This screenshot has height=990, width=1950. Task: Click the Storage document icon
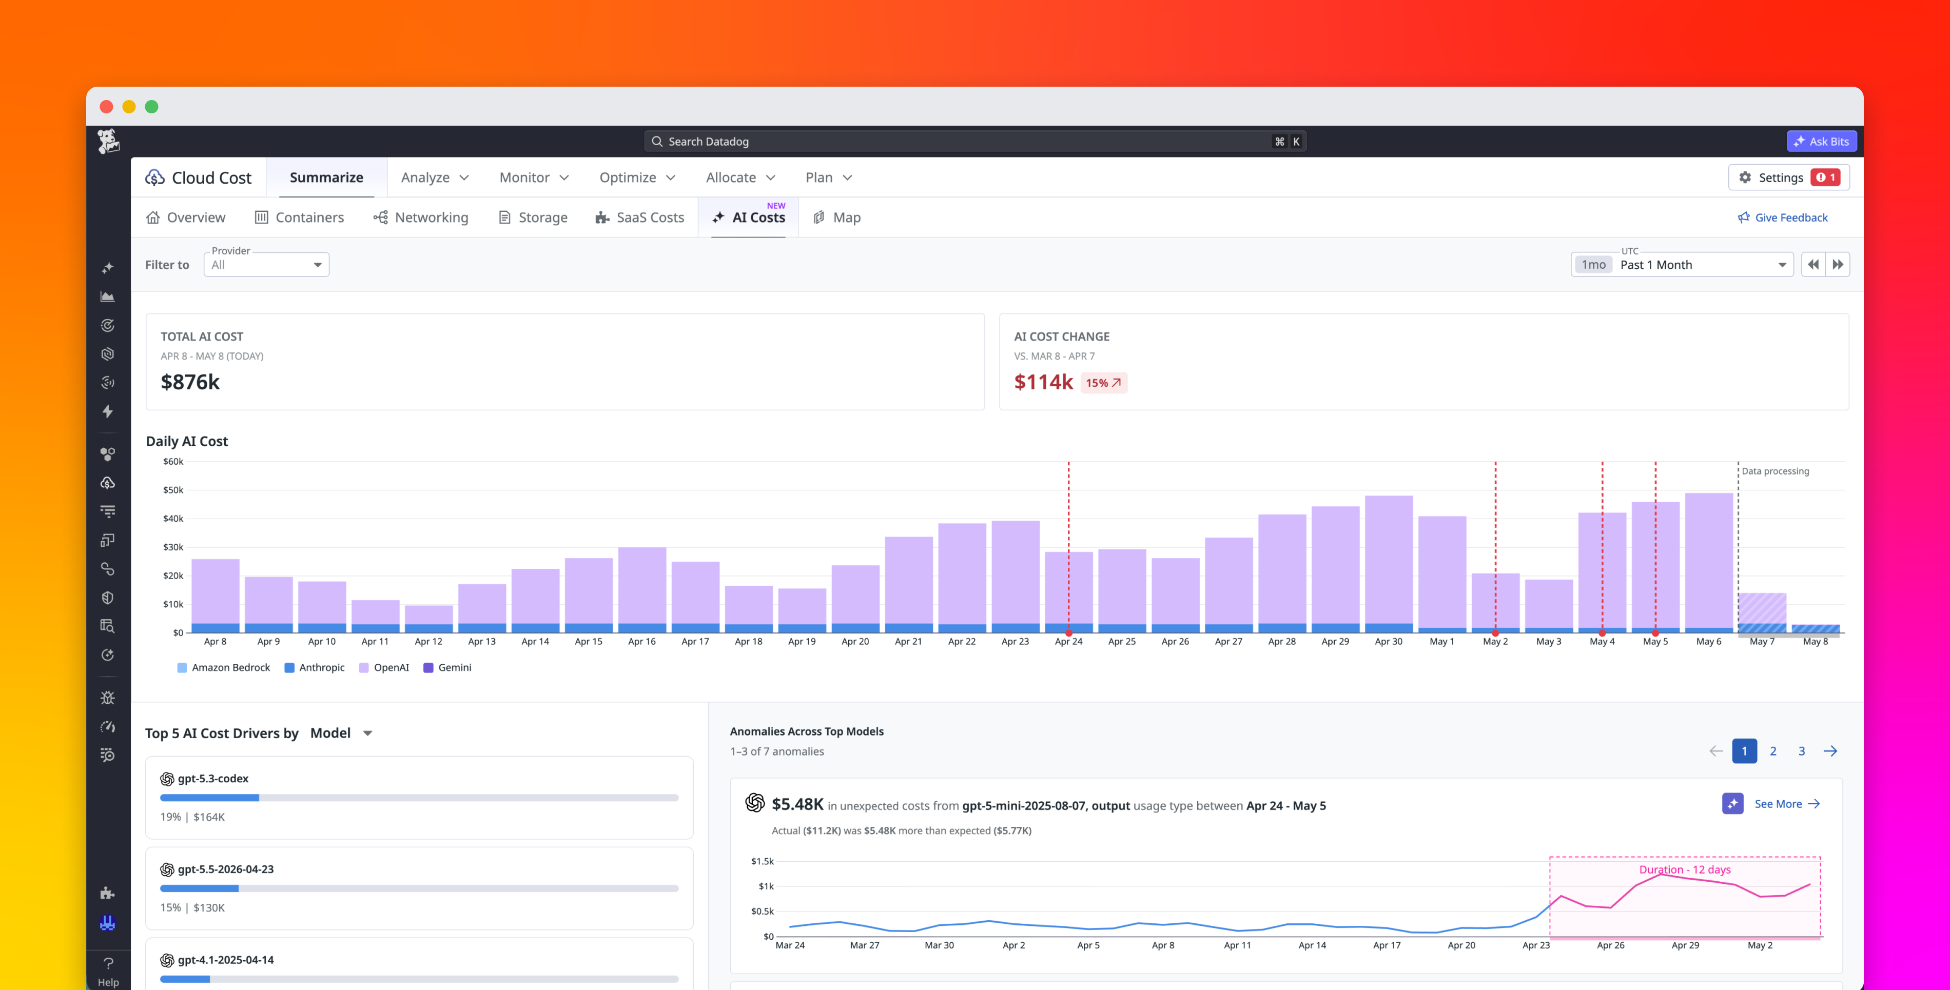point(504,217)
